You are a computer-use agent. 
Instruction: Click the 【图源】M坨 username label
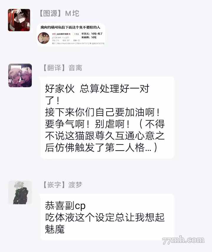click(x=59, y=13)
